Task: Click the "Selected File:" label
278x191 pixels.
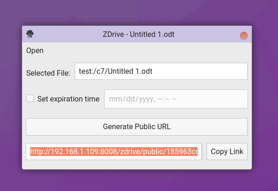Action: click(x=48, y=73)
